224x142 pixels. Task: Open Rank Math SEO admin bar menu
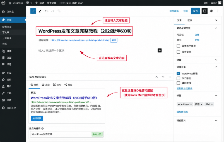(x=71, y=3)
